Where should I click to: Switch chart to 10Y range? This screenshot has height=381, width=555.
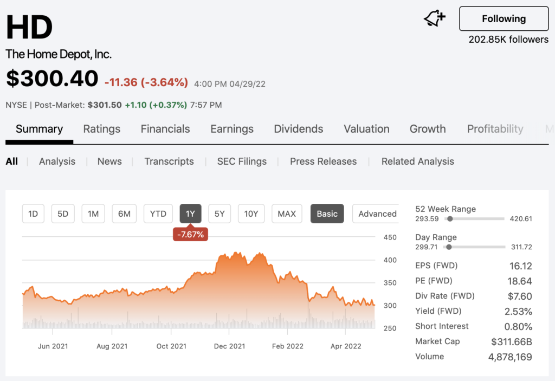tap(251, 214)
